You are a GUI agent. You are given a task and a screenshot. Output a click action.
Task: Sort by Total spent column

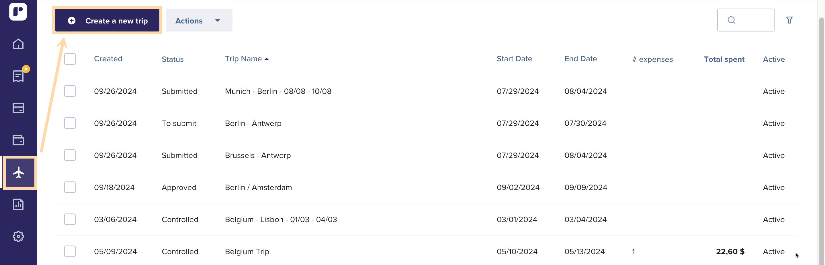pos(724,59)
